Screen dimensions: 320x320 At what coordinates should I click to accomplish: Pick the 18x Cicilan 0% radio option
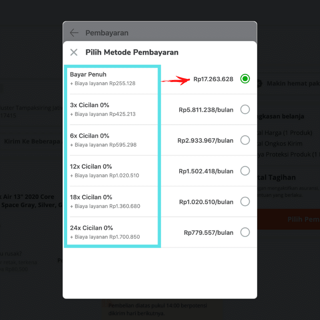[245, 202]
